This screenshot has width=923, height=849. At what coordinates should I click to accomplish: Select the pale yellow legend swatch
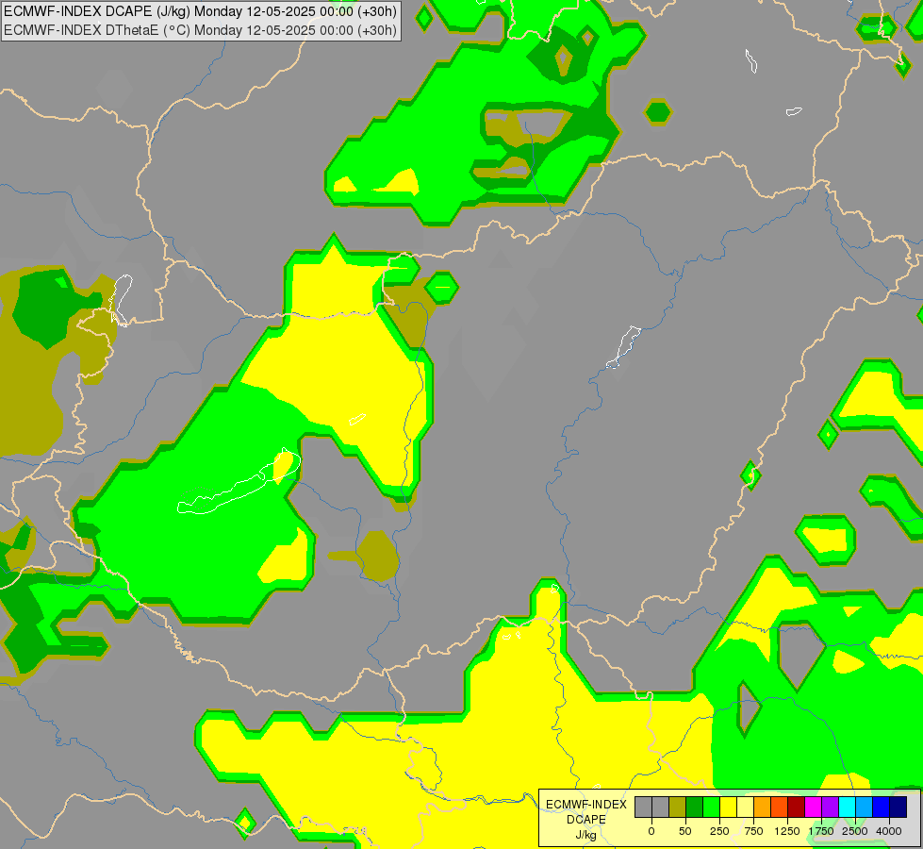pos(745,807)
